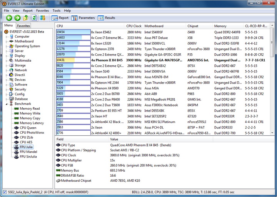Click the Field column header in details

tap(82, 139)
